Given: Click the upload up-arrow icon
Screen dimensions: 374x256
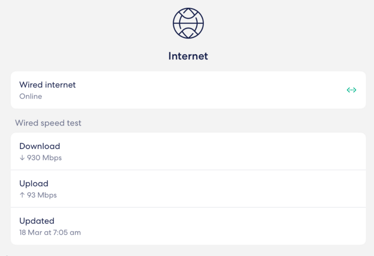Looking at the screenshot, I should (22, 195).
